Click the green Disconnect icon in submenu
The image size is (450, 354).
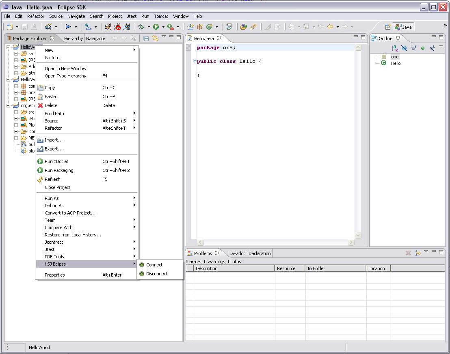[142, 274]
